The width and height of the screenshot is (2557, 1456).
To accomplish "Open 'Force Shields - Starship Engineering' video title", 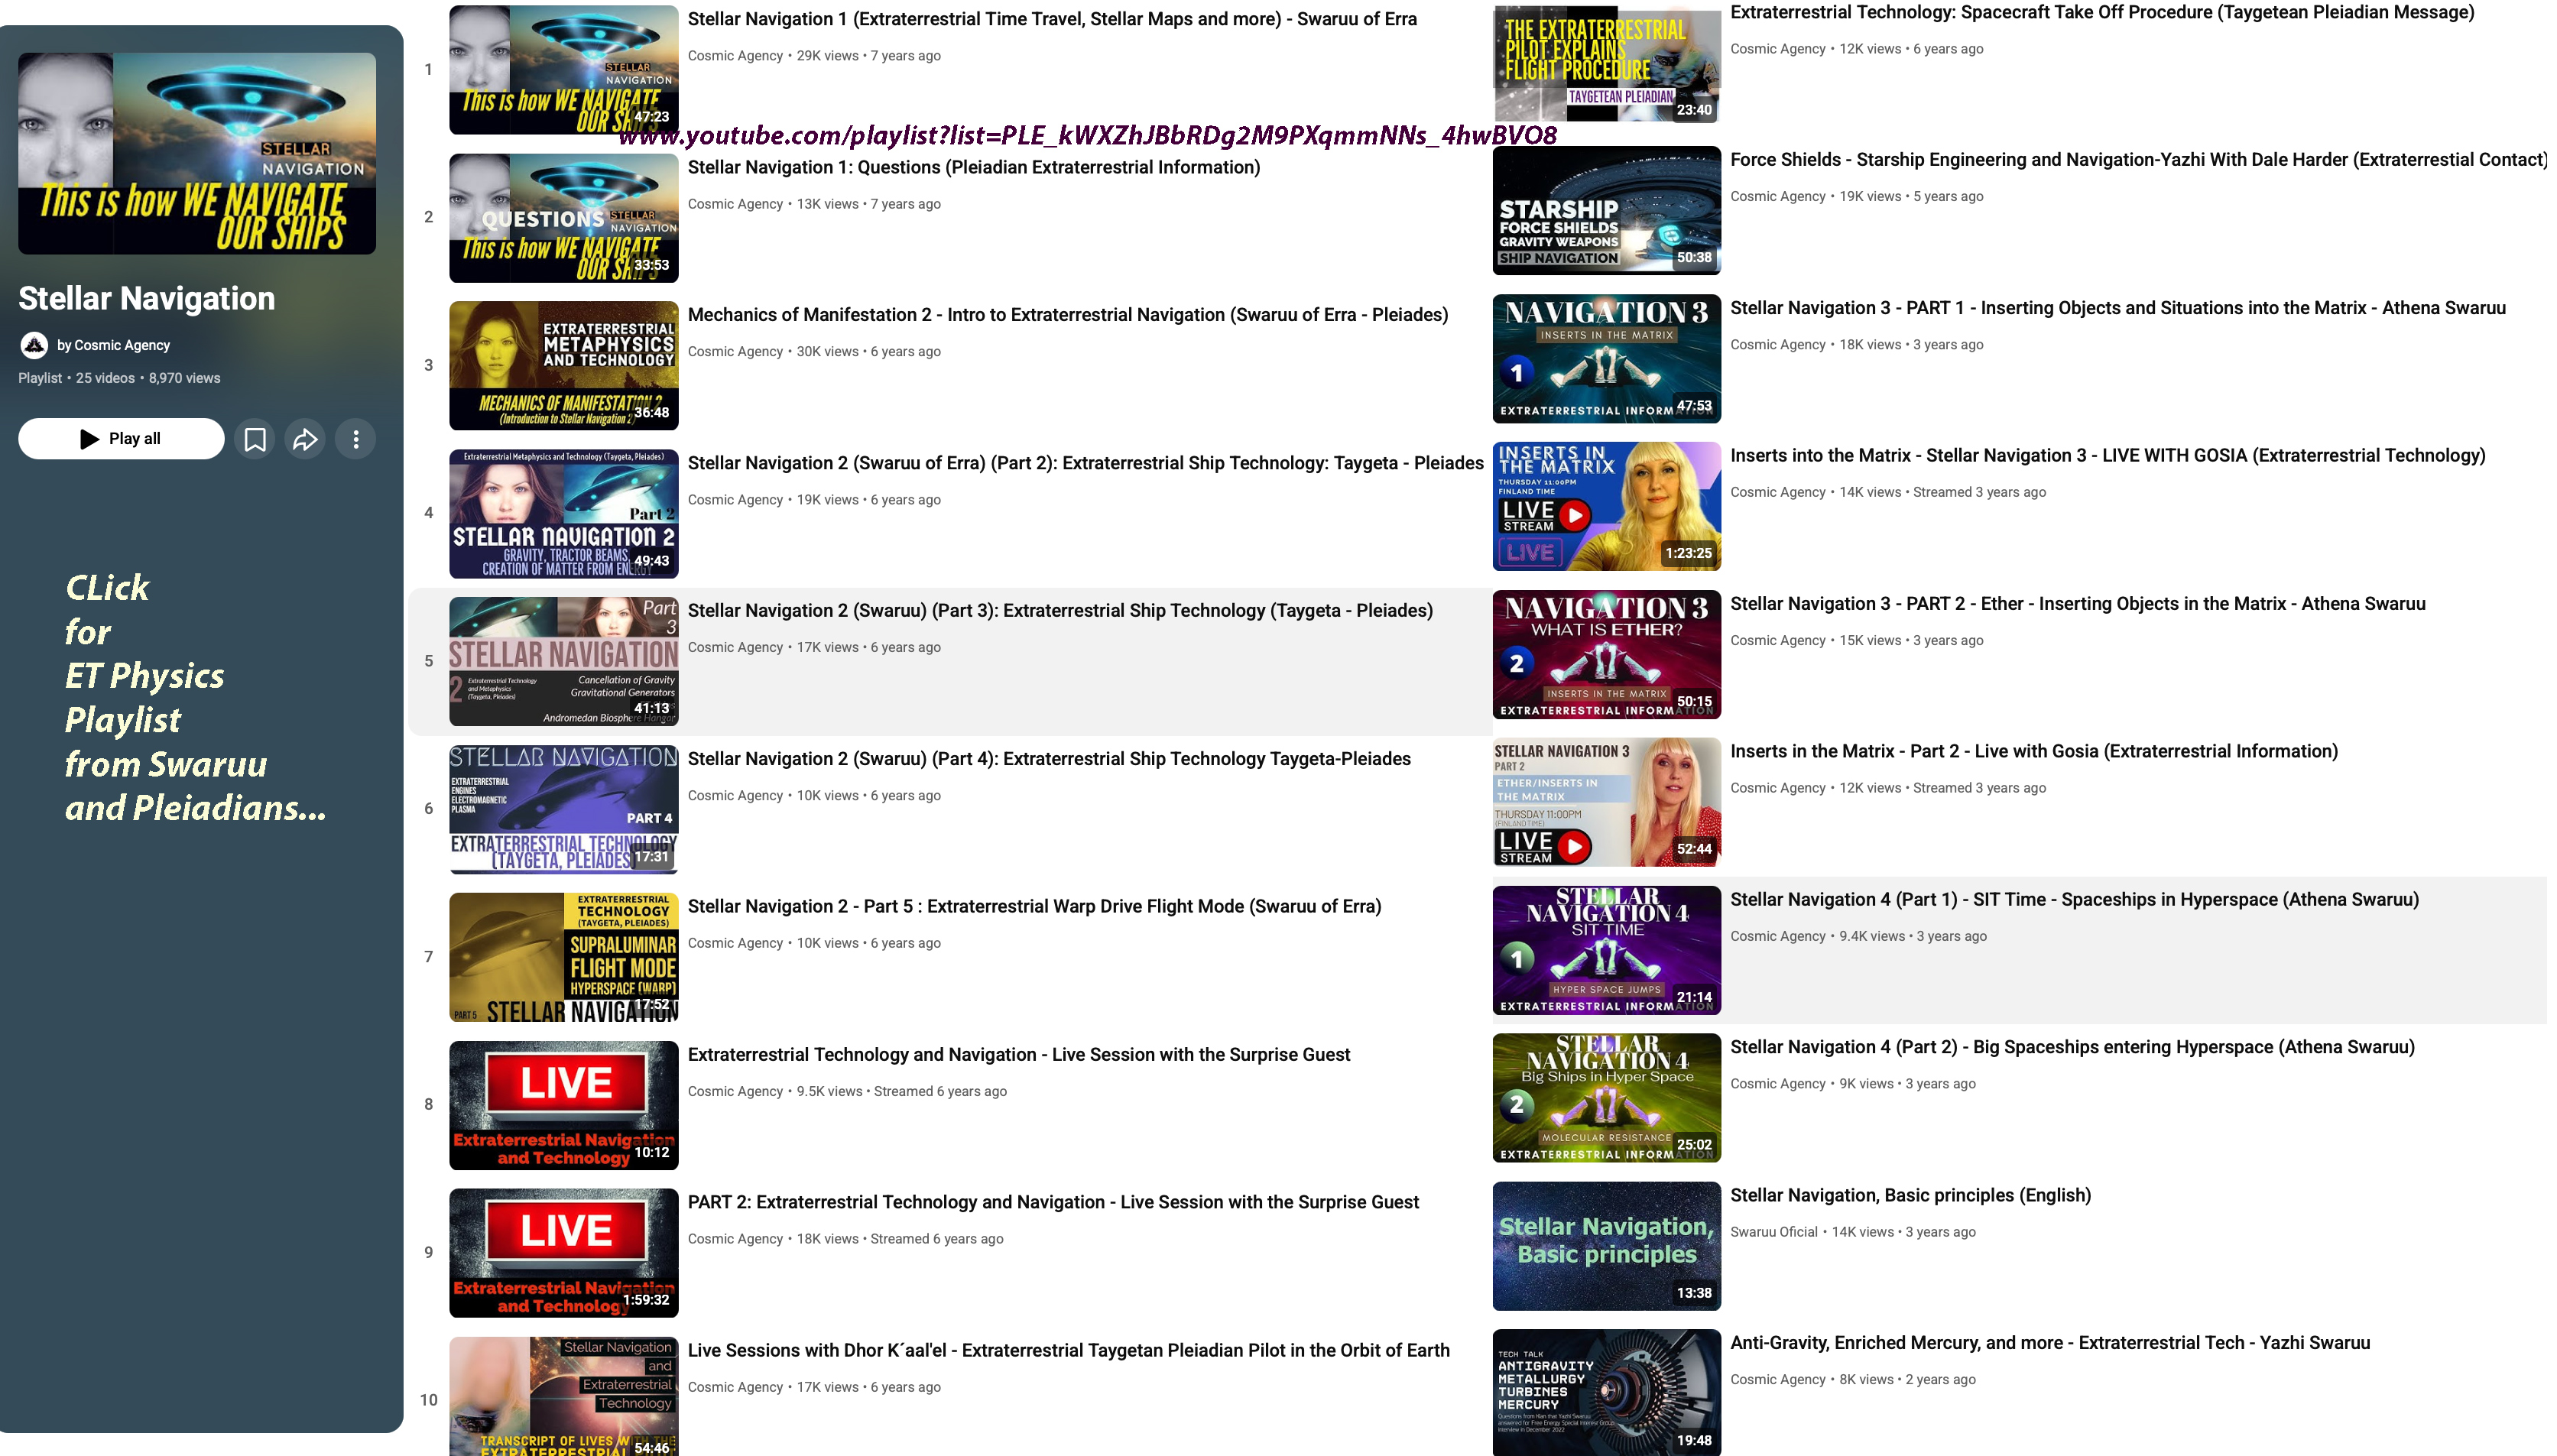I will 2138,160.
